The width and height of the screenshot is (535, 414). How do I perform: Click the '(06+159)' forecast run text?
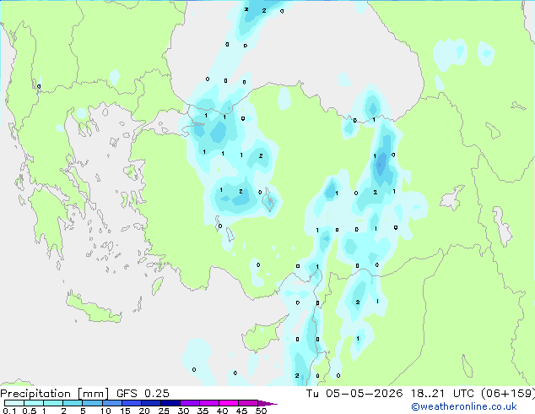pyautogui.click(x=508, y=394)
